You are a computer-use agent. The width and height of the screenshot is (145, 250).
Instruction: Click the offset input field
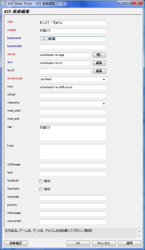73,95
